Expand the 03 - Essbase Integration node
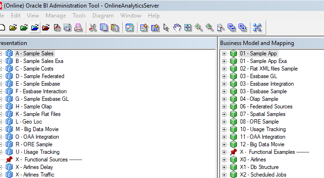 click(x=224, y=84)
